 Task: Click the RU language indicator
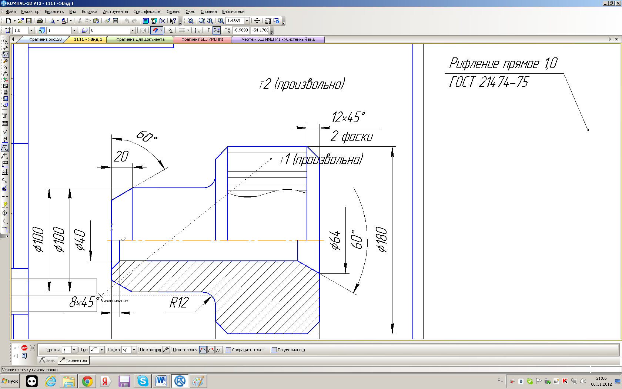tap(501, 380)
